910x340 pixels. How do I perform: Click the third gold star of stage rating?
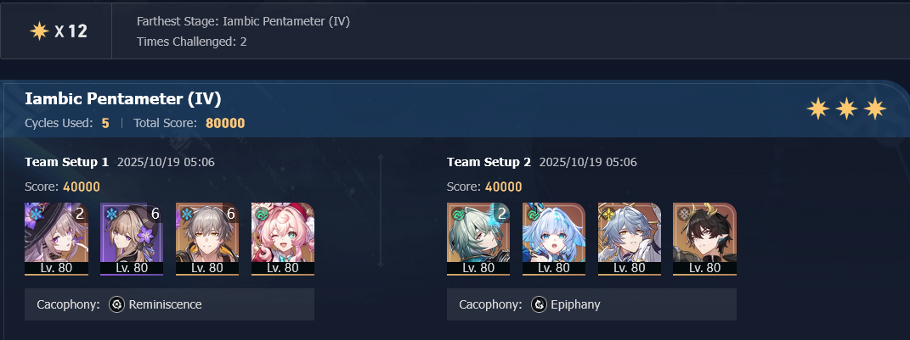tap(875, 109)
